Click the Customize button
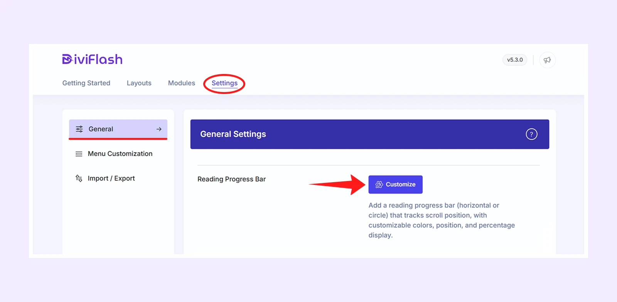Image resolution: width=617 pixels, height=302 pixels. tap(395, 185)
